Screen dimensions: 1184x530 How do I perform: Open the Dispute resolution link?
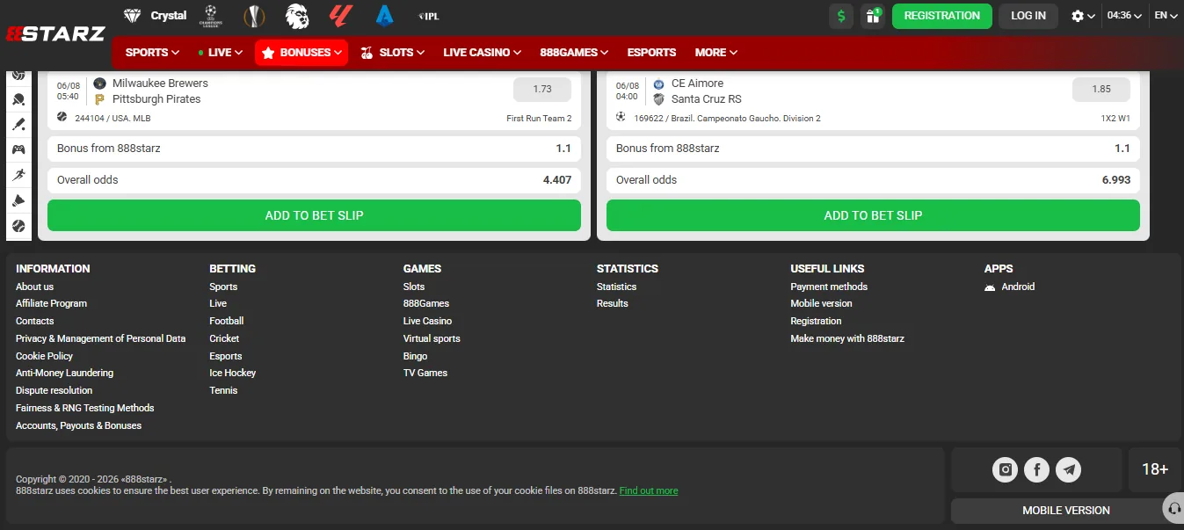pos(54,390)
